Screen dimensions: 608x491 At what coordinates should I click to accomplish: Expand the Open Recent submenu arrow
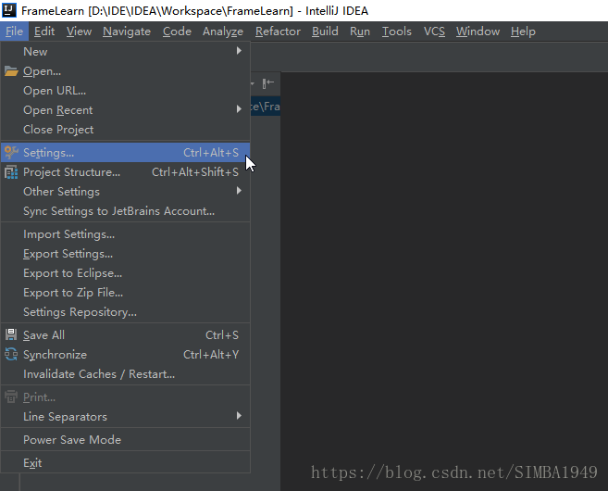point(239,109)
